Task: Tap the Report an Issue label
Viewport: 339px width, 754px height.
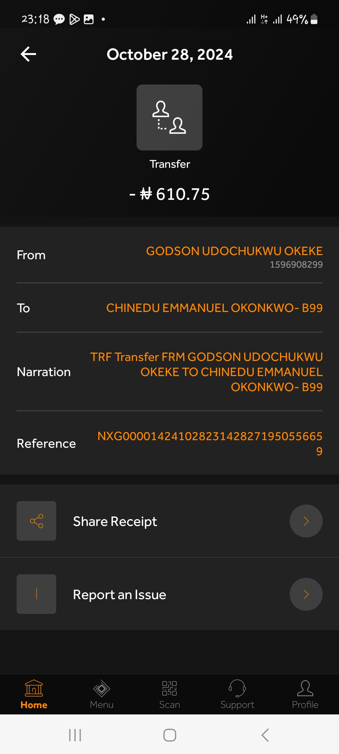Action: (x=119, y=595)
